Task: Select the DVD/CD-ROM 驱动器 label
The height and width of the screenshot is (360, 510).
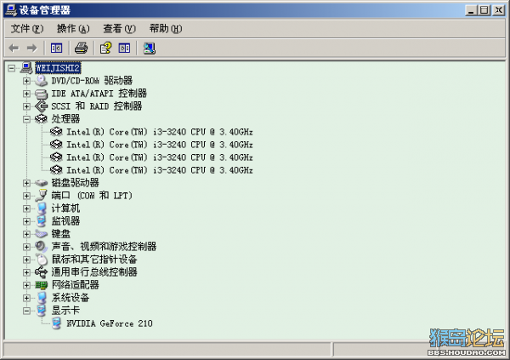Action: click(92, 81)
